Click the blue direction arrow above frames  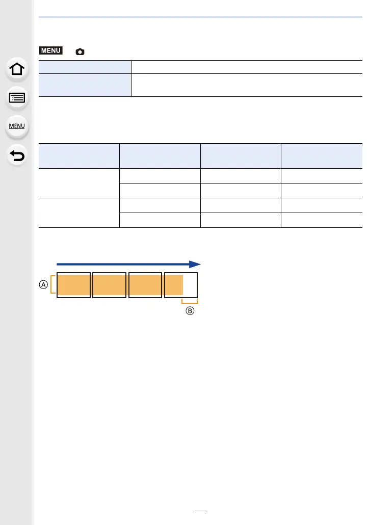128,264
